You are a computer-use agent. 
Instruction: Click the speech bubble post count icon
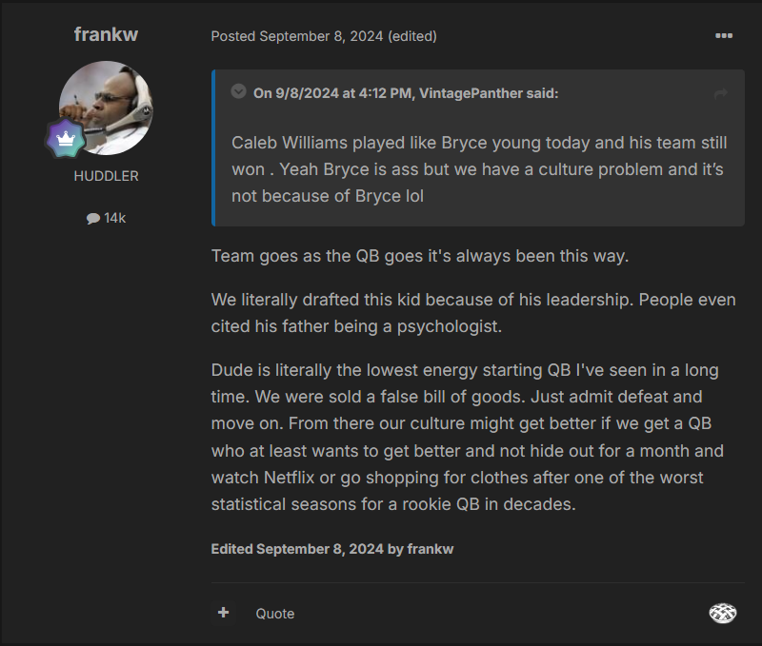92,219
